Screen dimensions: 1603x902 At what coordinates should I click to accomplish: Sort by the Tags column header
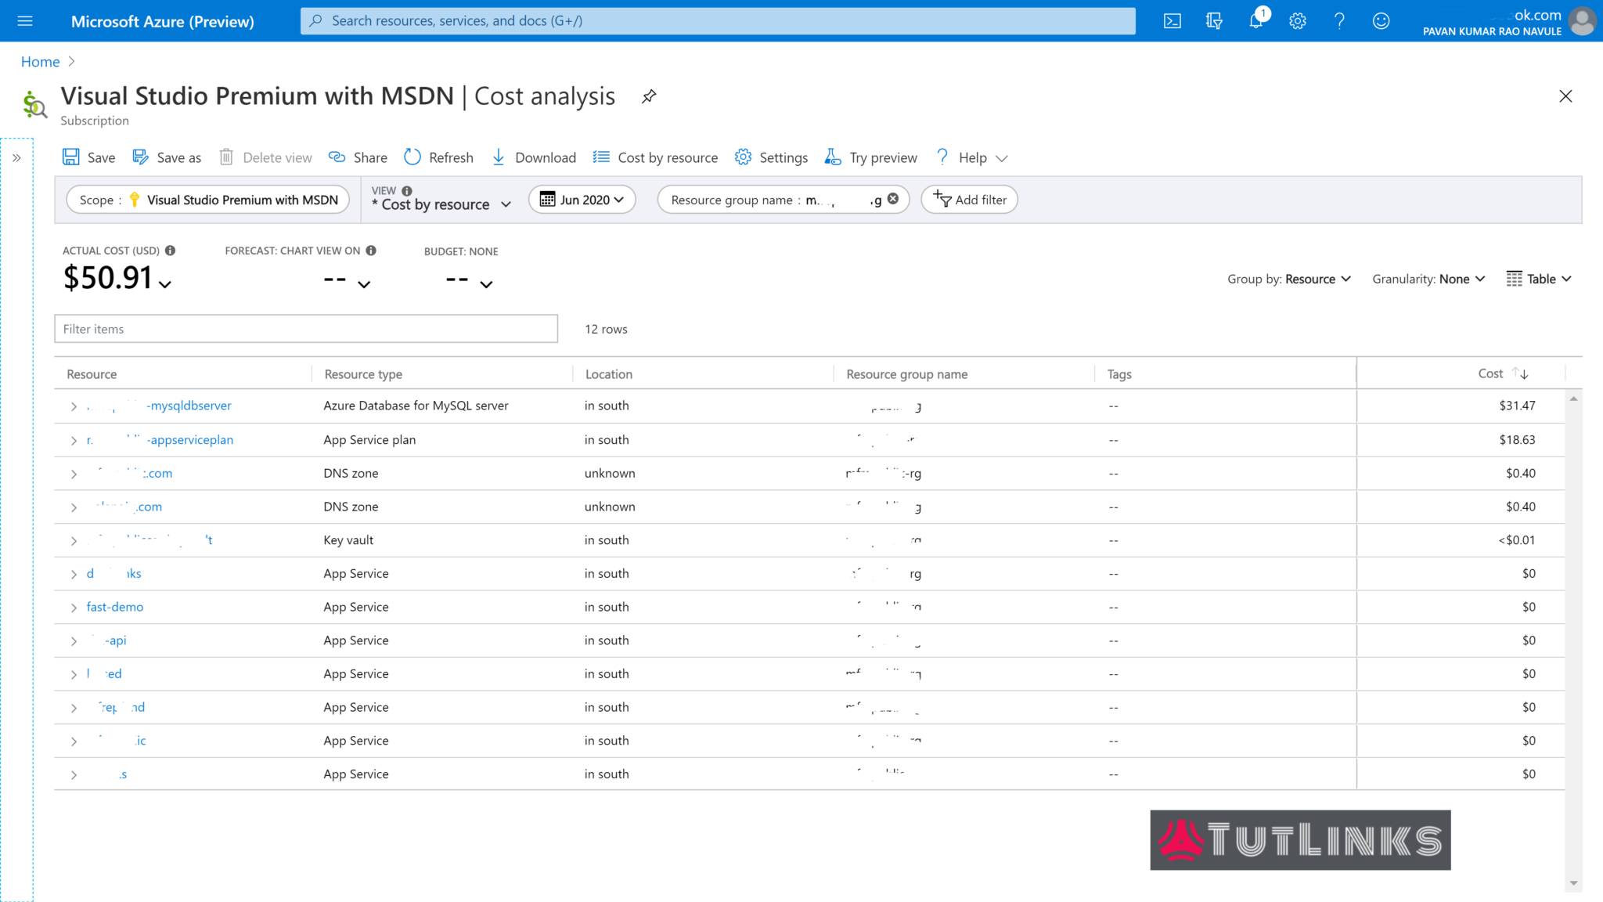point(1119,374)
